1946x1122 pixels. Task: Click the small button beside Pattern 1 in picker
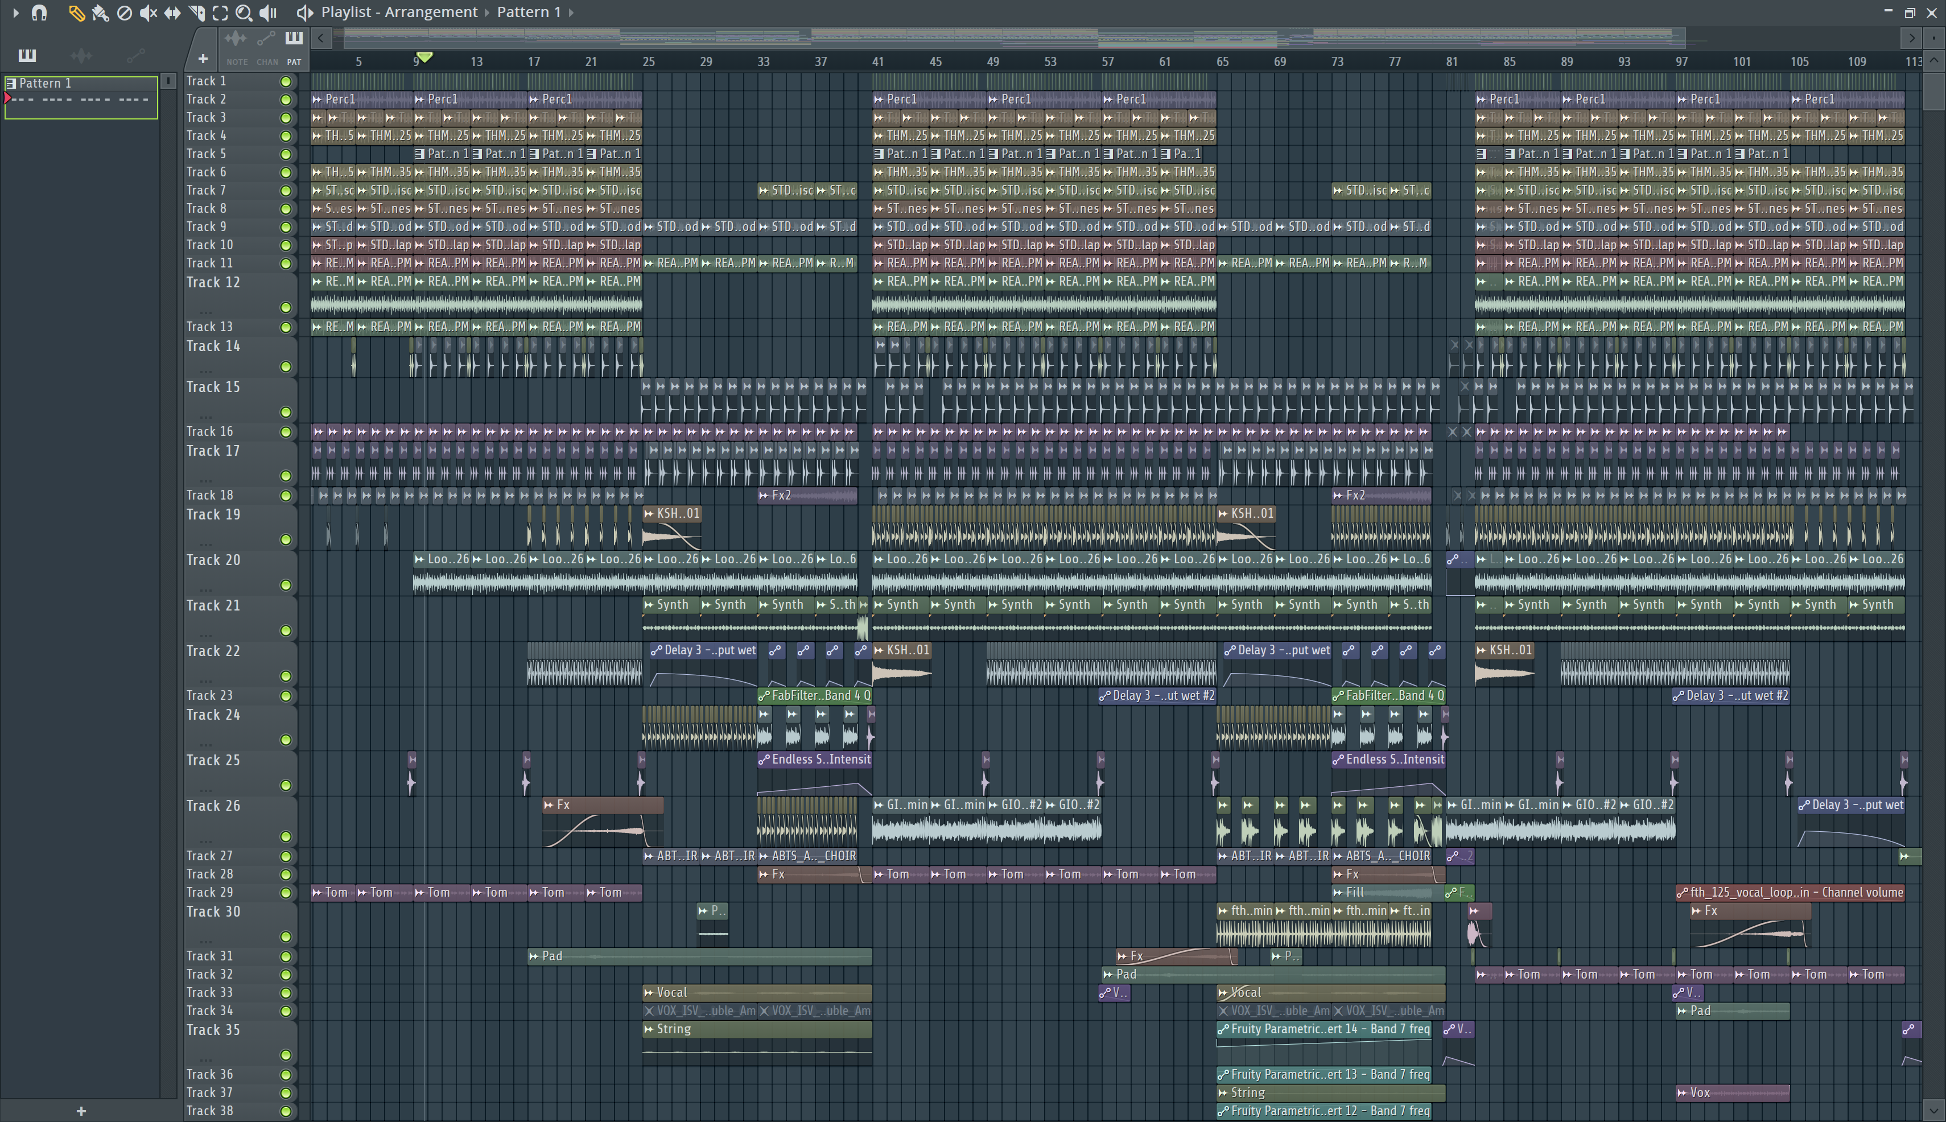[x=168, y=80]
